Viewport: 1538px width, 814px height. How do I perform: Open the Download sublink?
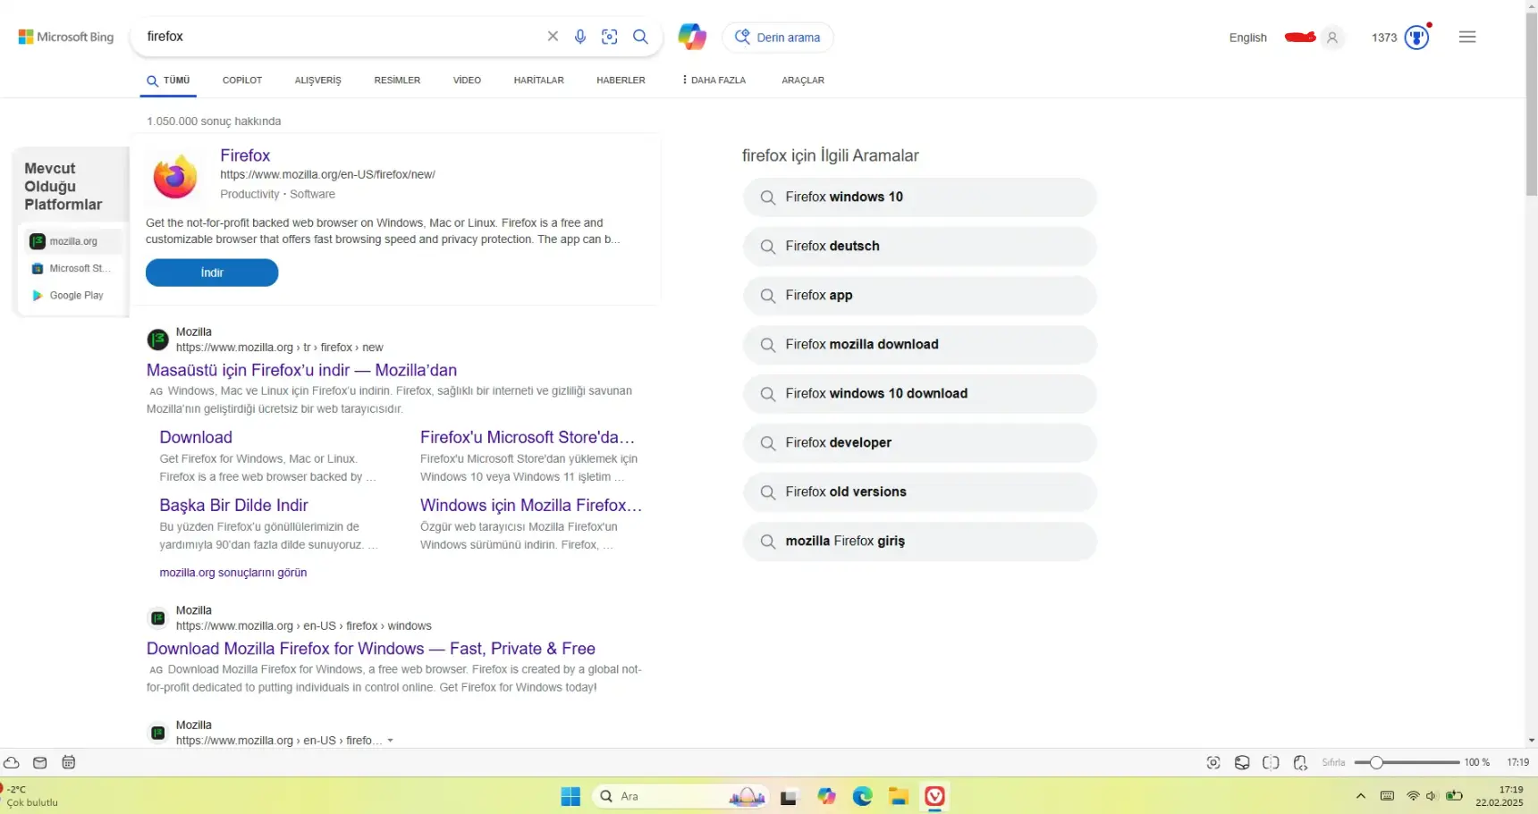[196, 437]
